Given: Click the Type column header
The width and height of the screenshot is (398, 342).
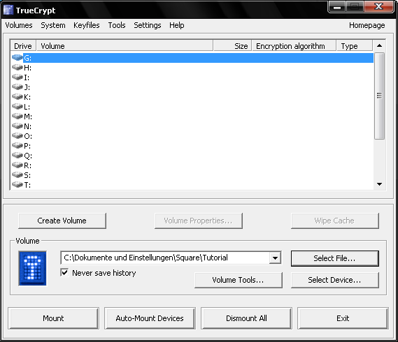Looking at the screenshot, I should [x=355, y=46].
